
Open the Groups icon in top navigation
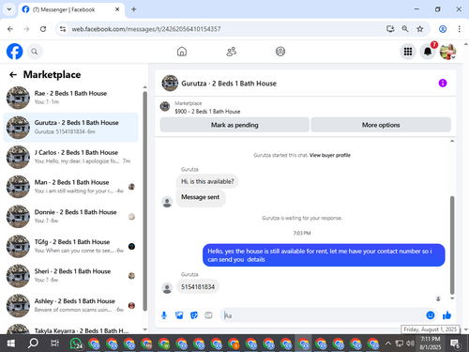[280, 52]
